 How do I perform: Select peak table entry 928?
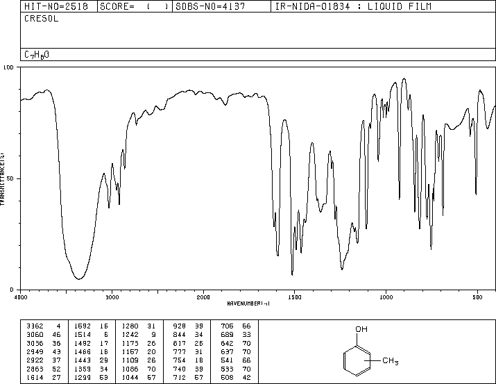click(x=180, y=326)
